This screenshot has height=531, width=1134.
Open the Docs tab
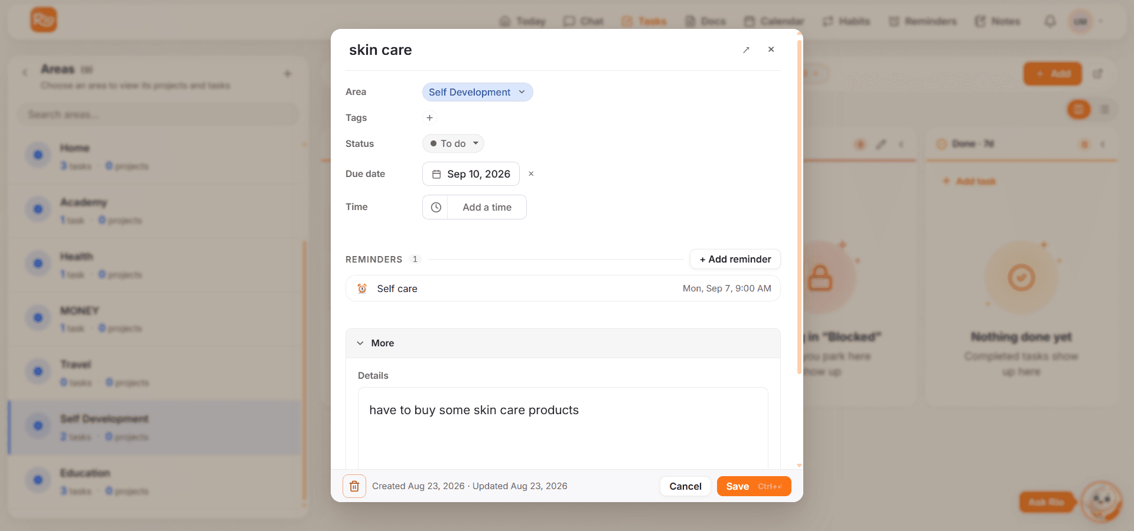[705, 21]
